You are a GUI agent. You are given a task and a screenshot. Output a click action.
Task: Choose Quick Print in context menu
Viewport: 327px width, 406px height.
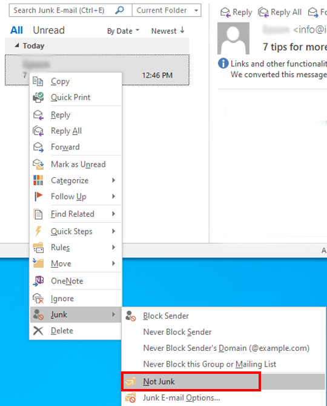pyautogui.click(x=76, y=97)
